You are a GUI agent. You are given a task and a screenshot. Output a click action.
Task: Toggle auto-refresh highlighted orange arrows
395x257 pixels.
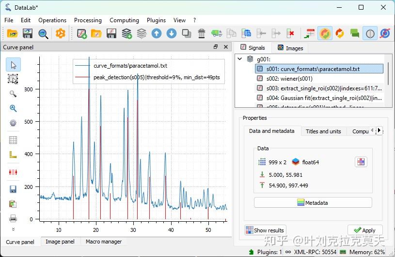point(325,33)
